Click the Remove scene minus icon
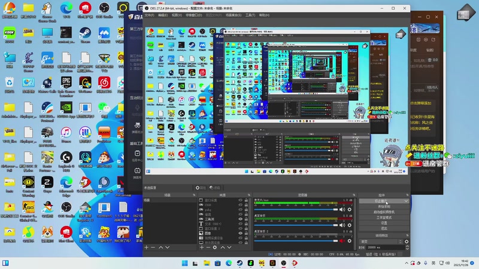 [x=153, y=247]
